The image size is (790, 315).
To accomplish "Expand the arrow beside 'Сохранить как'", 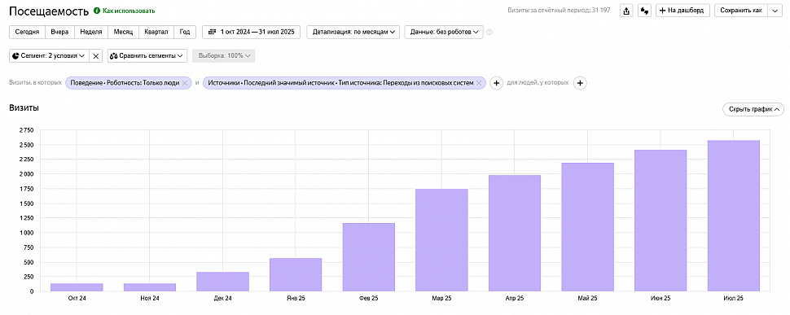I will (x=774, y=11).
